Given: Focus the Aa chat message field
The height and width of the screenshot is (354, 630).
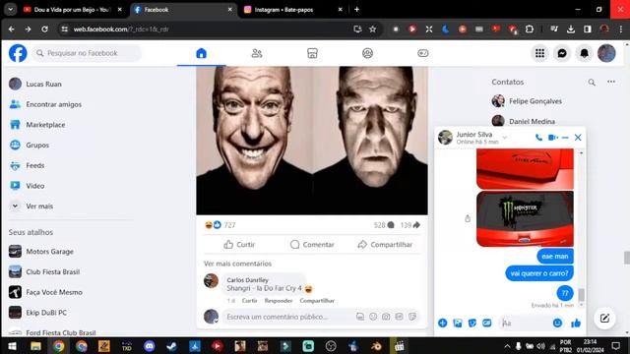Looking at the screenshot, I should click(525, 323).
